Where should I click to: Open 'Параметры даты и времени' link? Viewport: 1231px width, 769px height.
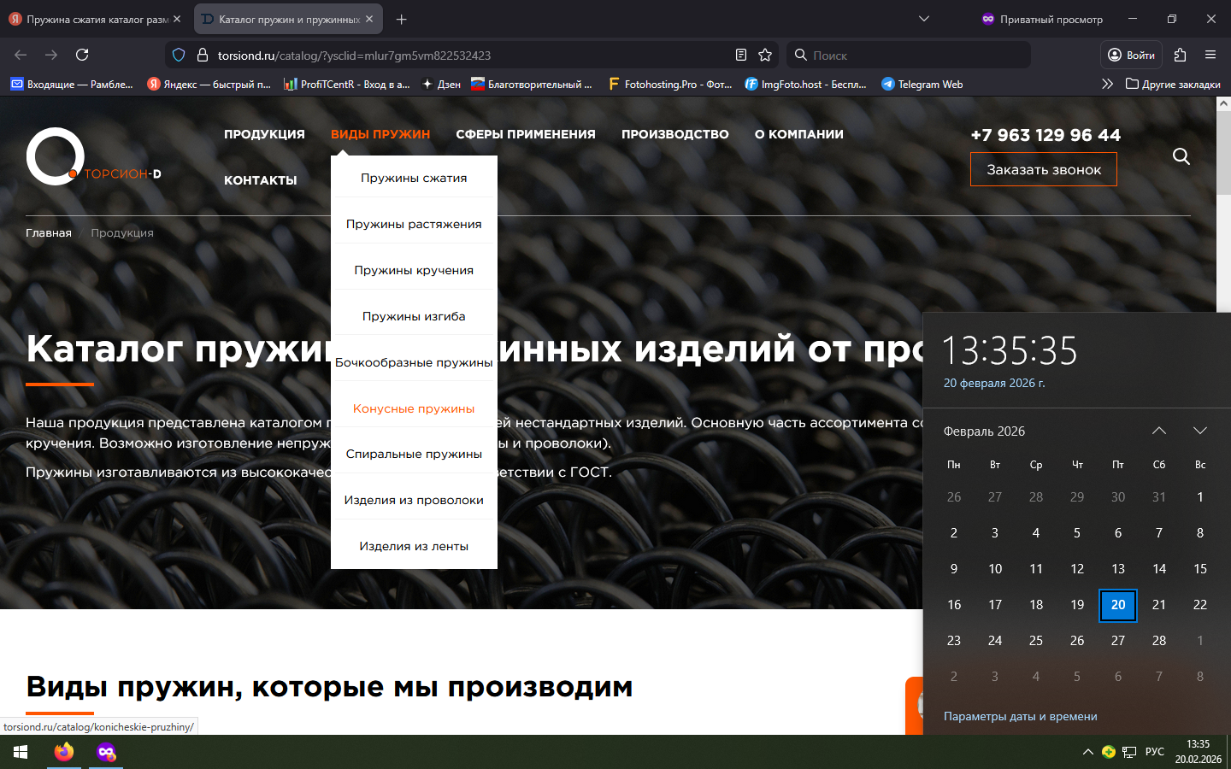pyautogui.click(x=1020, y=716)
